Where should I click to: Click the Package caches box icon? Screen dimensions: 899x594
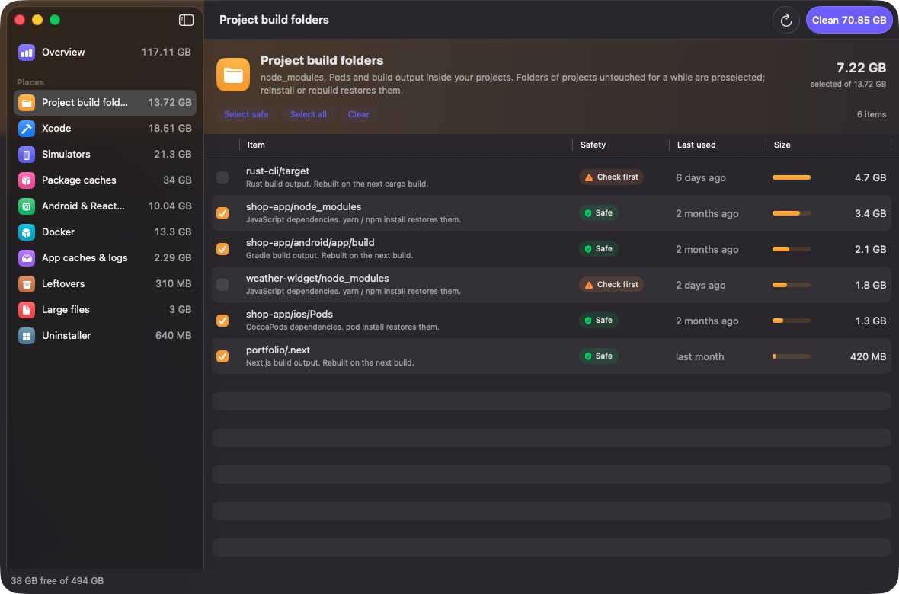pos(27,180)
